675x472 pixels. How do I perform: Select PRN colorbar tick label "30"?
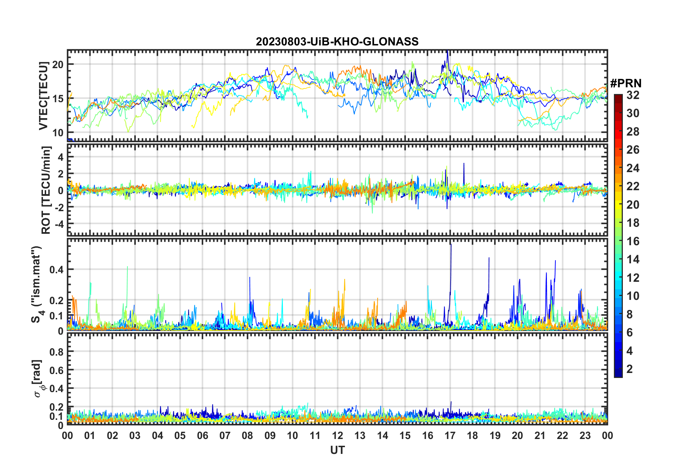[x=633, y=113]
